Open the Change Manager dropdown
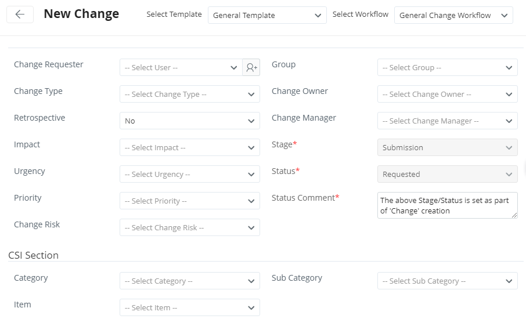 coord(447,121)
